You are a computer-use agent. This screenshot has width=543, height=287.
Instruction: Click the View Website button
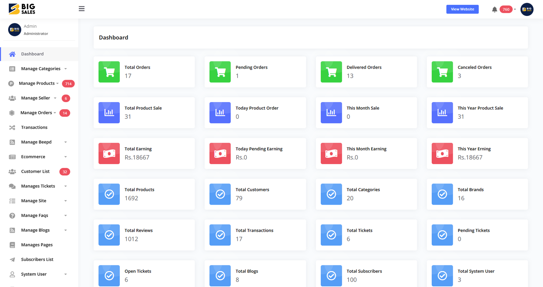[462, 9]
